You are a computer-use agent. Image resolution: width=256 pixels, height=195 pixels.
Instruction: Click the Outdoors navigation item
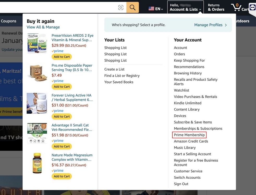[242, 21]
